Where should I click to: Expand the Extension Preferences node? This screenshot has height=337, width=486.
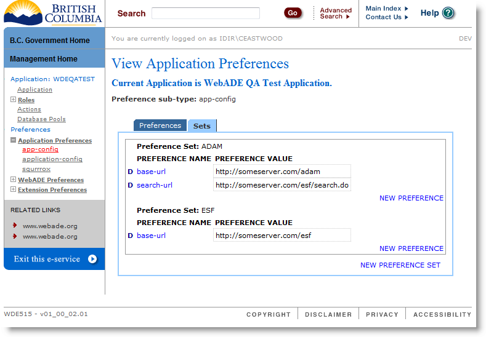13,189
